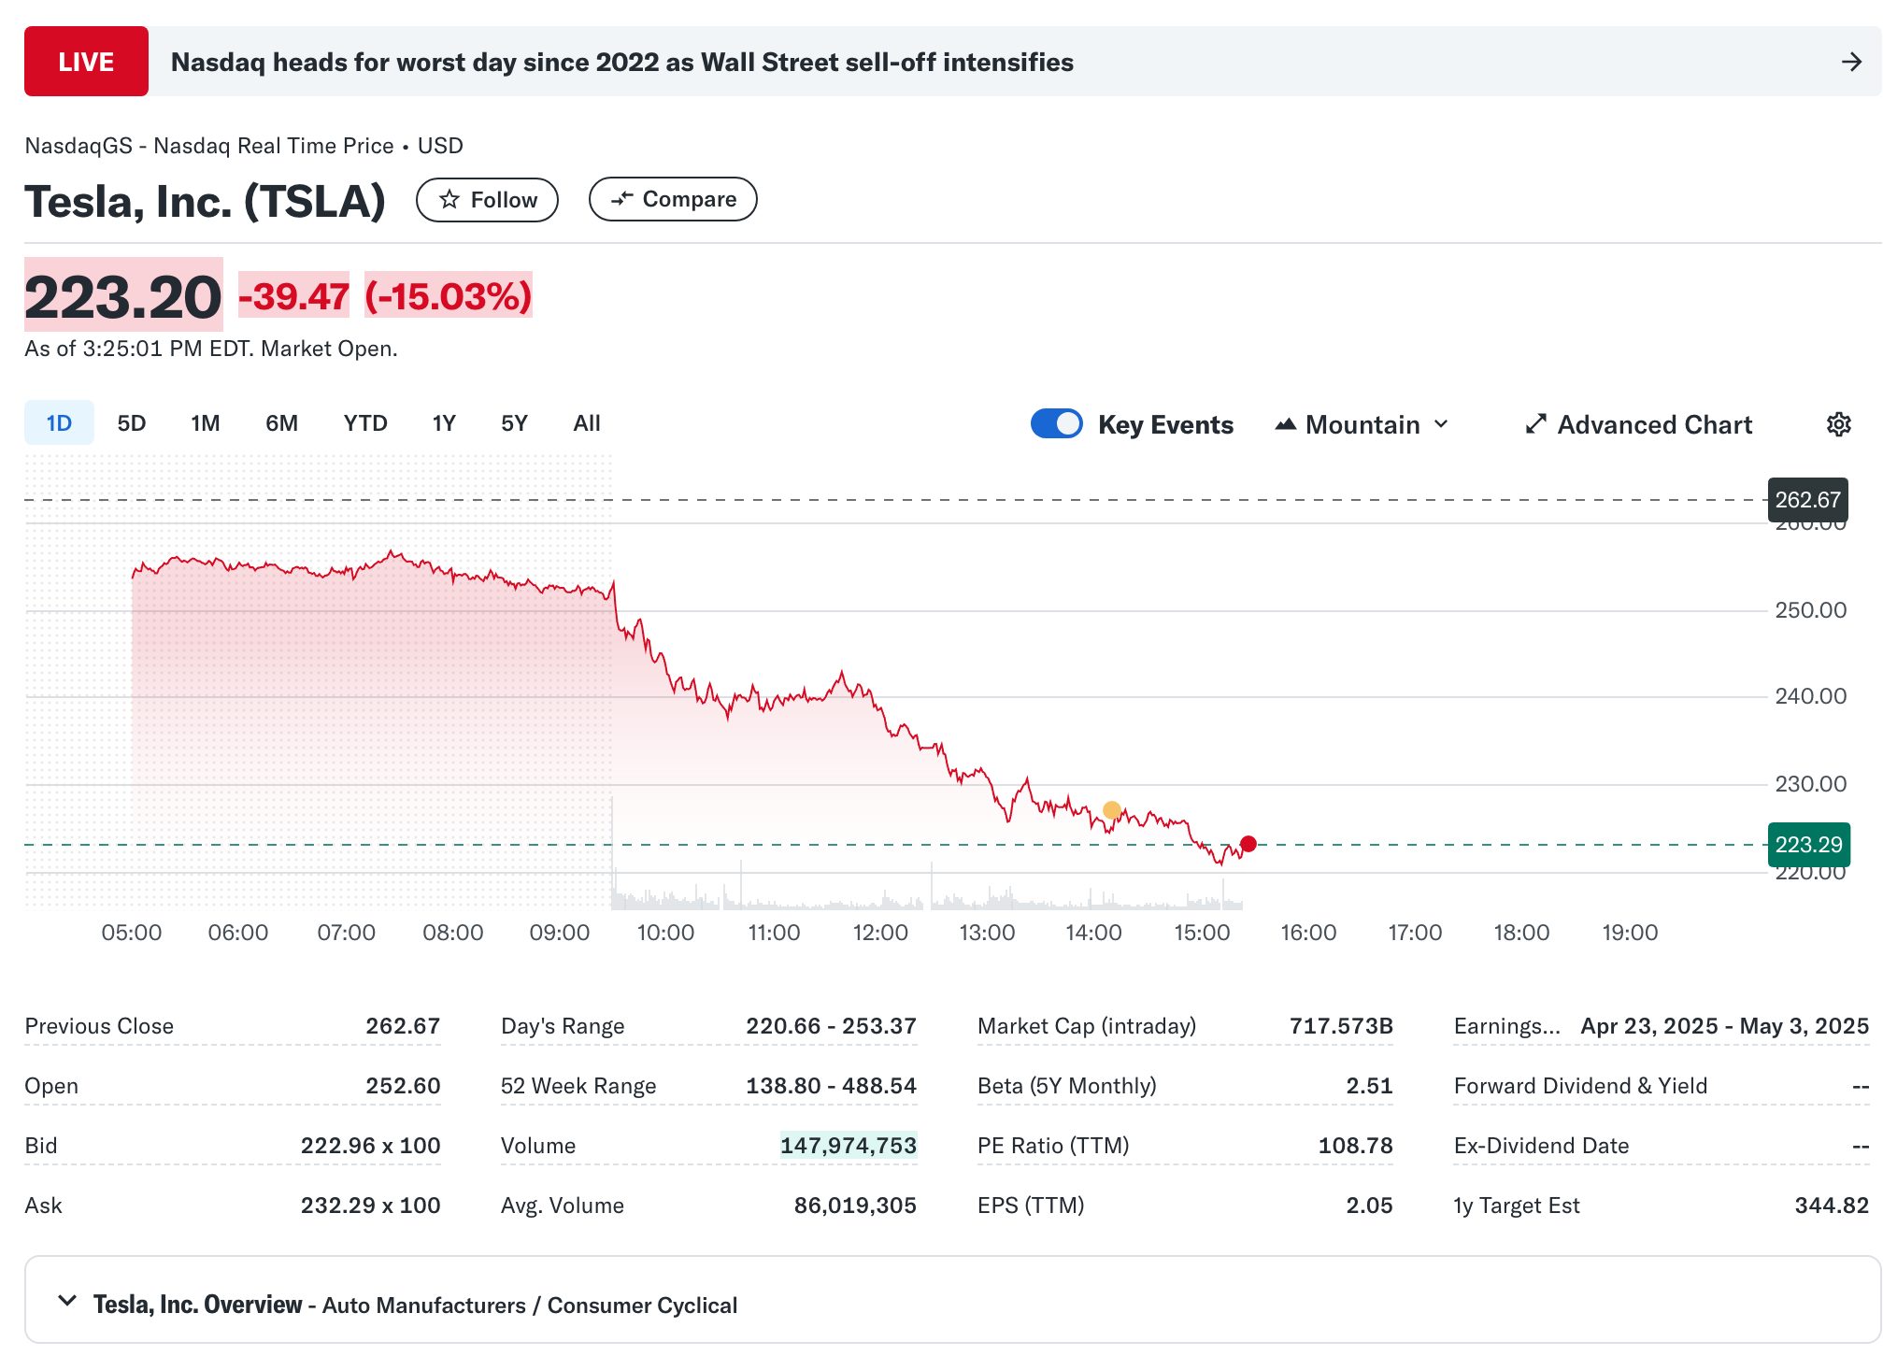Click the Tesla, Inc. (TSLA) title

[206, 201]
